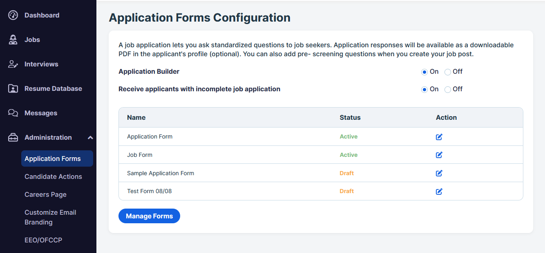Edit the Application Form row
The height and width of the screenshot is (253, 545).
pyautogui.click(x=439, y=137)
